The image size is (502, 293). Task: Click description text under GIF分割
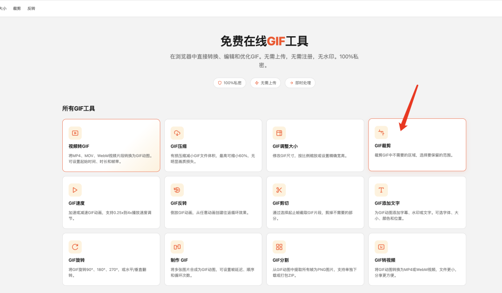click(x=315, y=272)
